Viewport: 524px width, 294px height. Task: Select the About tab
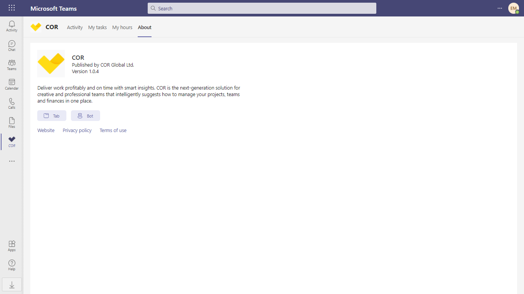coord(145,27)
